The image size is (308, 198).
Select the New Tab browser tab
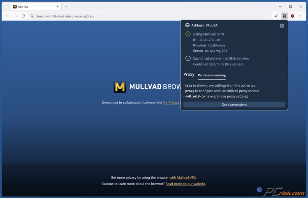click(36, 7)
